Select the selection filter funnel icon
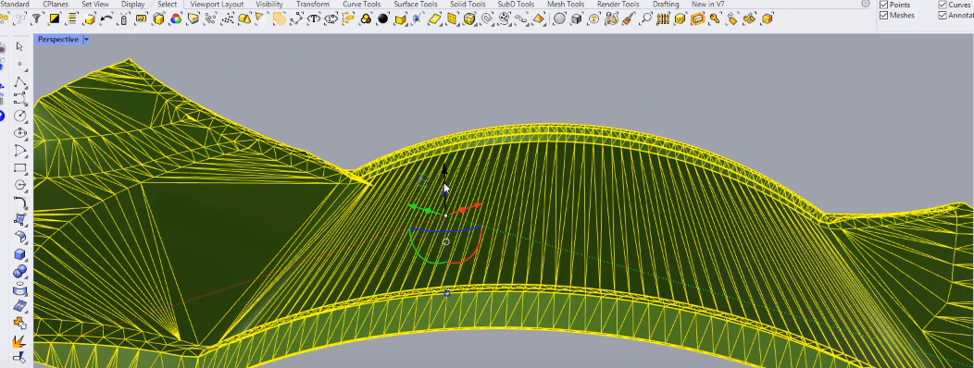This screenshot has height=368, width=974. click(37, 18)
